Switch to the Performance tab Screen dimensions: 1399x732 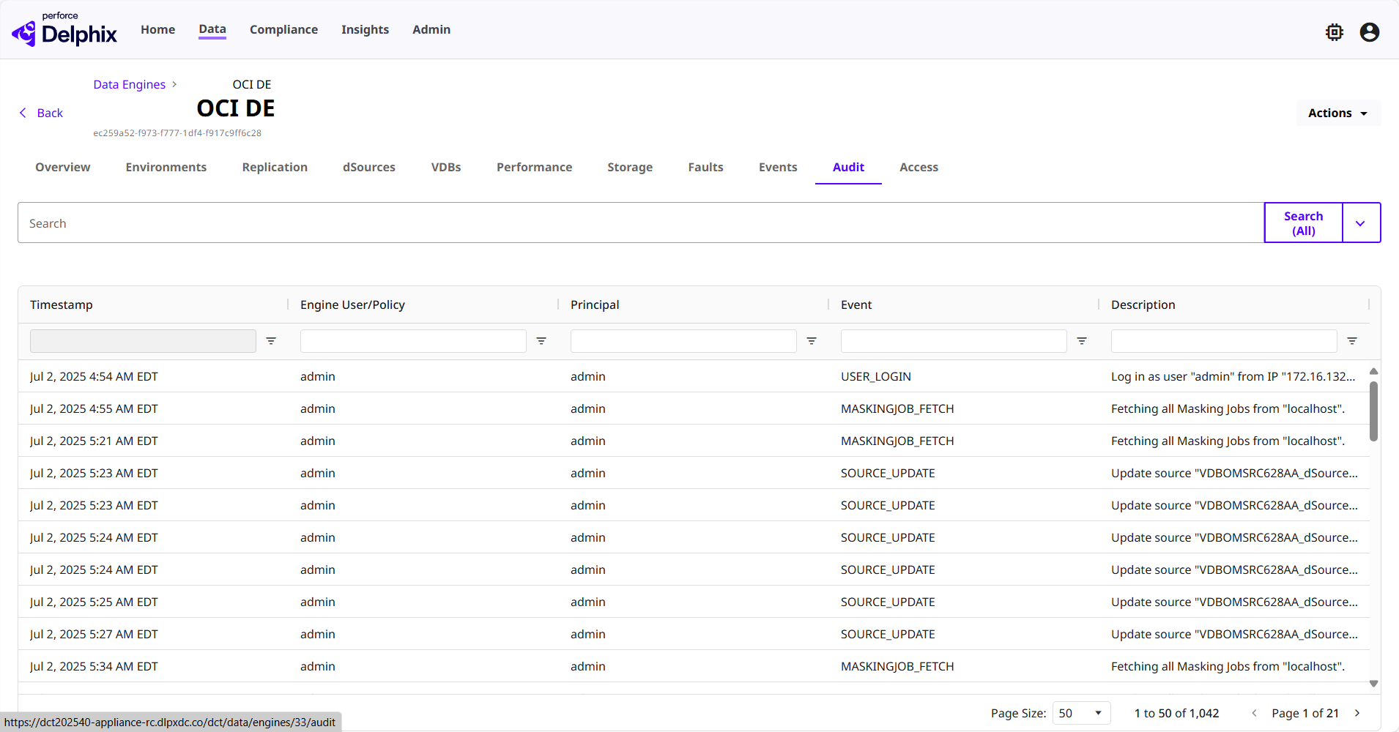pyautogui.click(x=535, y=167)
